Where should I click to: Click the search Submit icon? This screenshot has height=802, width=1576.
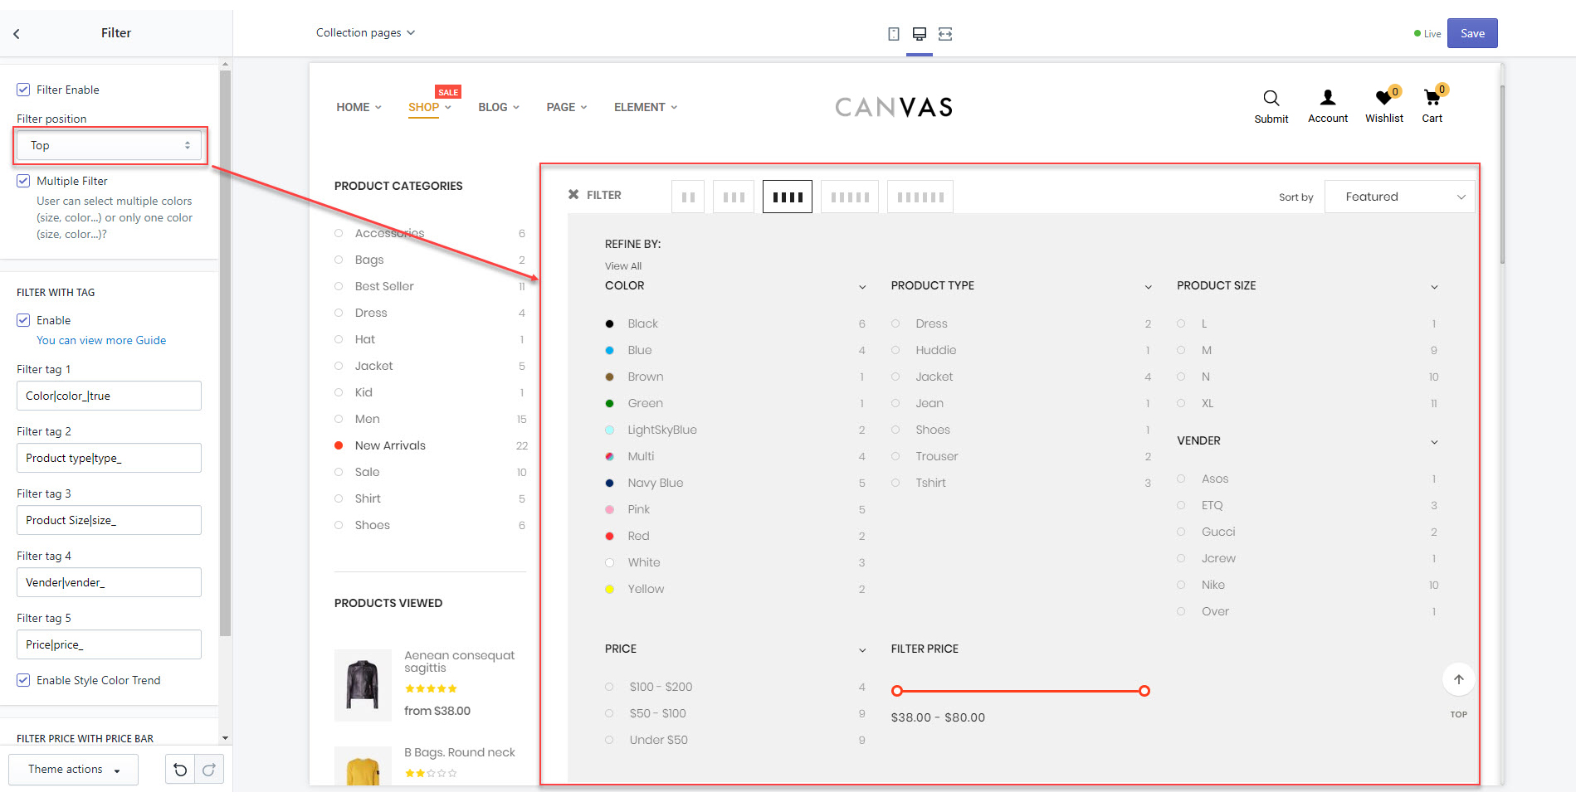tap(1271, 98)
